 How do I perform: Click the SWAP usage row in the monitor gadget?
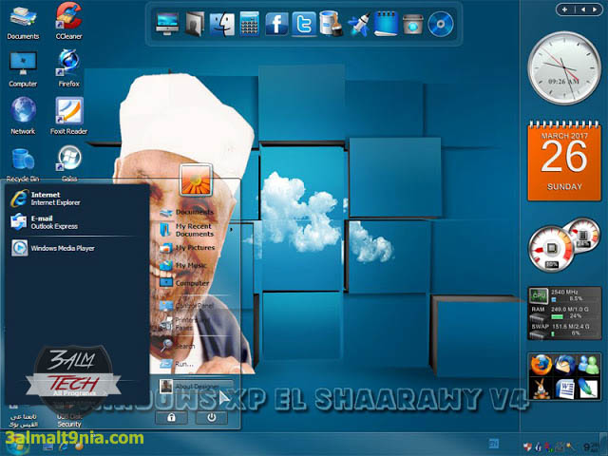[564, 330]
